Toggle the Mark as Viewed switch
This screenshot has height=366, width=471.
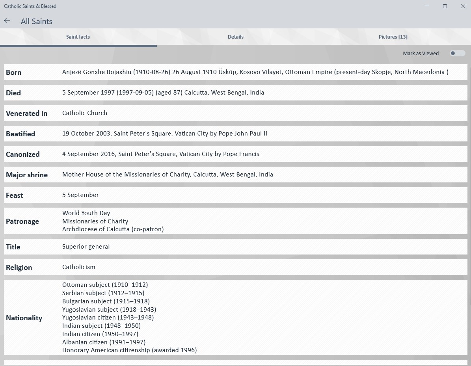point(457,54)
